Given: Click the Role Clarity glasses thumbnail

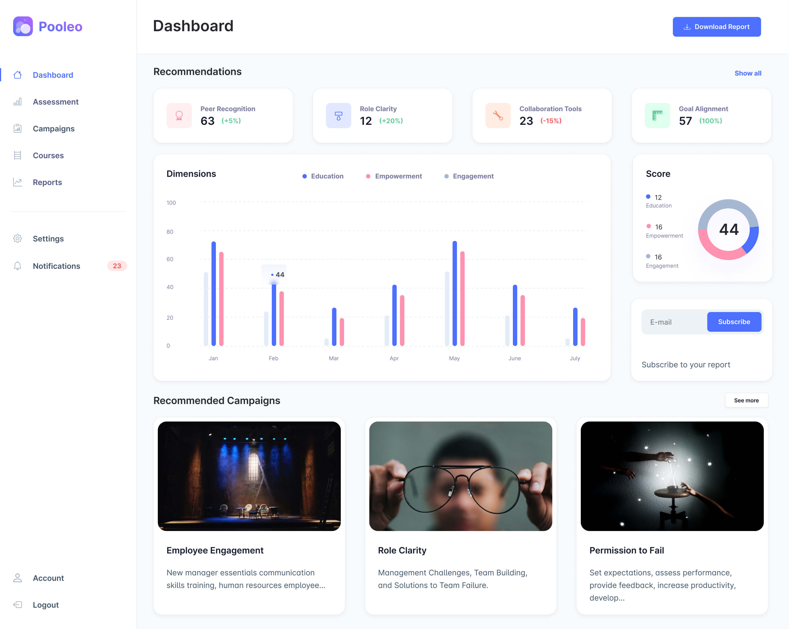Looking at the screenshot, I should (461, 476).
